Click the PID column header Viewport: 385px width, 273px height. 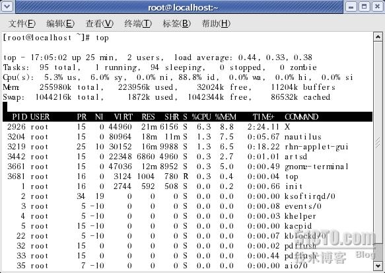click(20, 117)
